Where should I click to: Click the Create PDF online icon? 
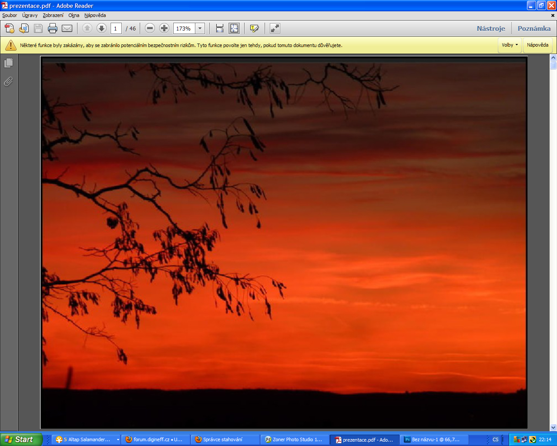tap(10, 29)
